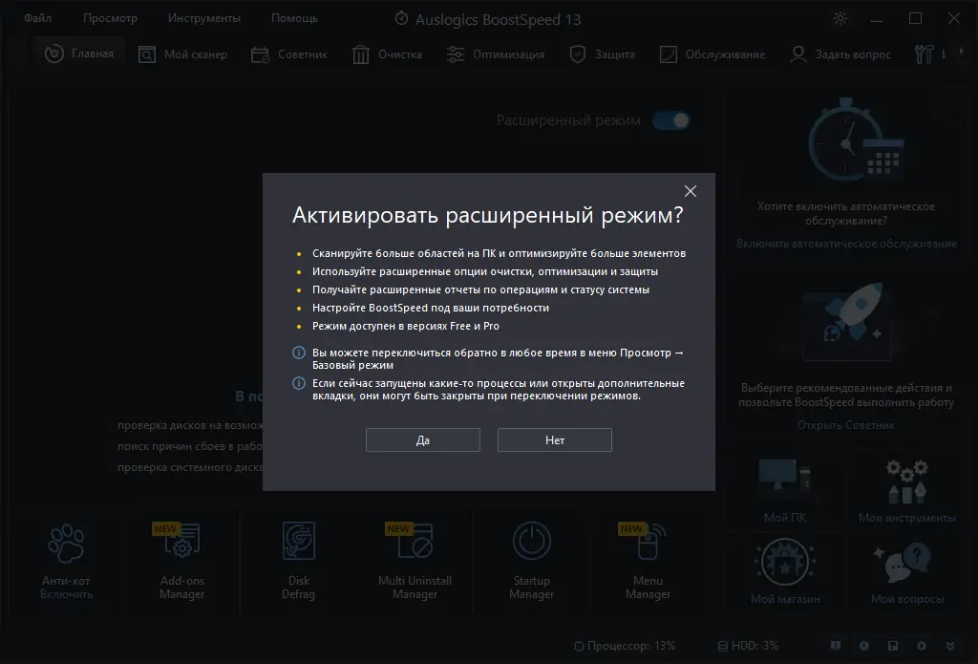This screenshot has width=978, height=664.
Task: Go to the Оптимизация tab
Action: pos(496,54)
